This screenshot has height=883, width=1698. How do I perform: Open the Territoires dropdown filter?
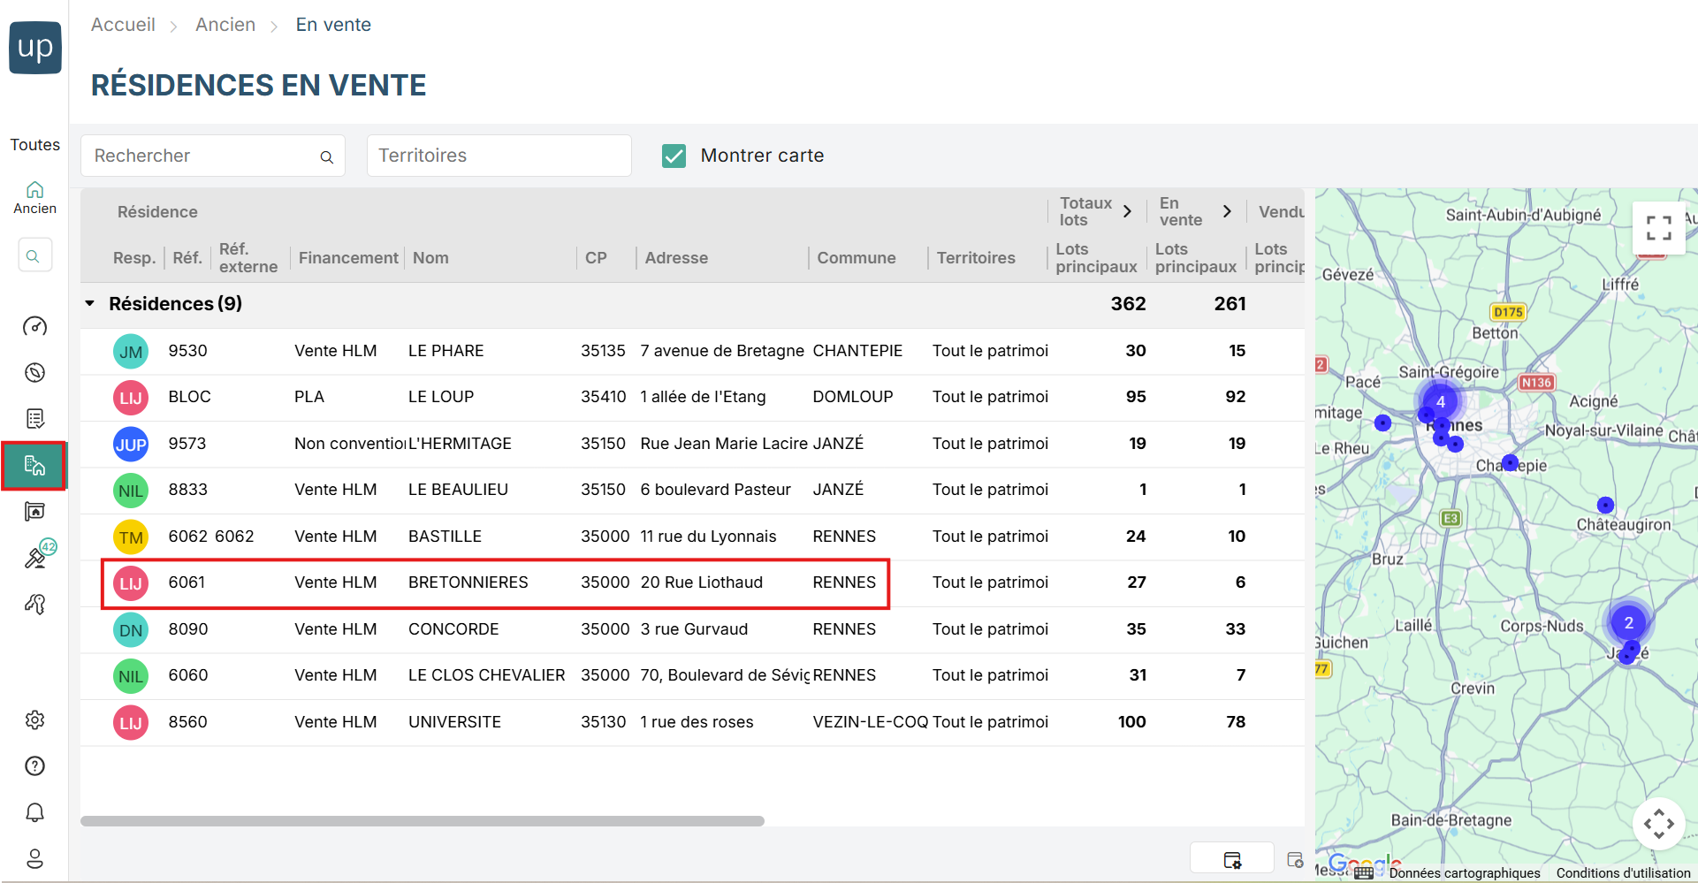coord(499,156)
